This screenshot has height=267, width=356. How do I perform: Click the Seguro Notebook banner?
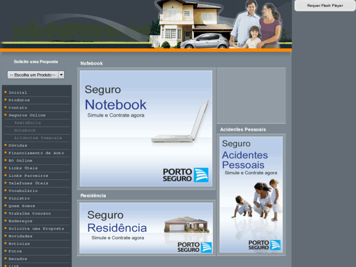coord(146,128)
